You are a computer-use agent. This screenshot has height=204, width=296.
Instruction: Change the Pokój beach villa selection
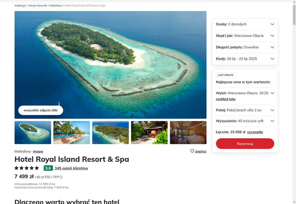click(x=245, y=110)
